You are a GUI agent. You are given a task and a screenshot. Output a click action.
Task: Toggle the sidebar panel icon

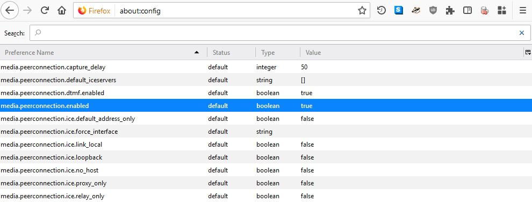point(468,11)
